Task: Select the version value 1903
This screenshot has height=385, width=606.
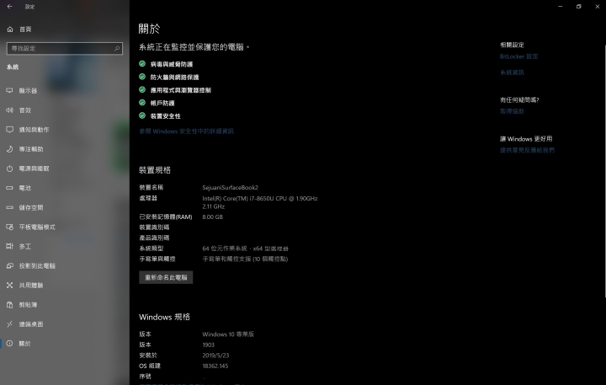Action: click(209, 345)
